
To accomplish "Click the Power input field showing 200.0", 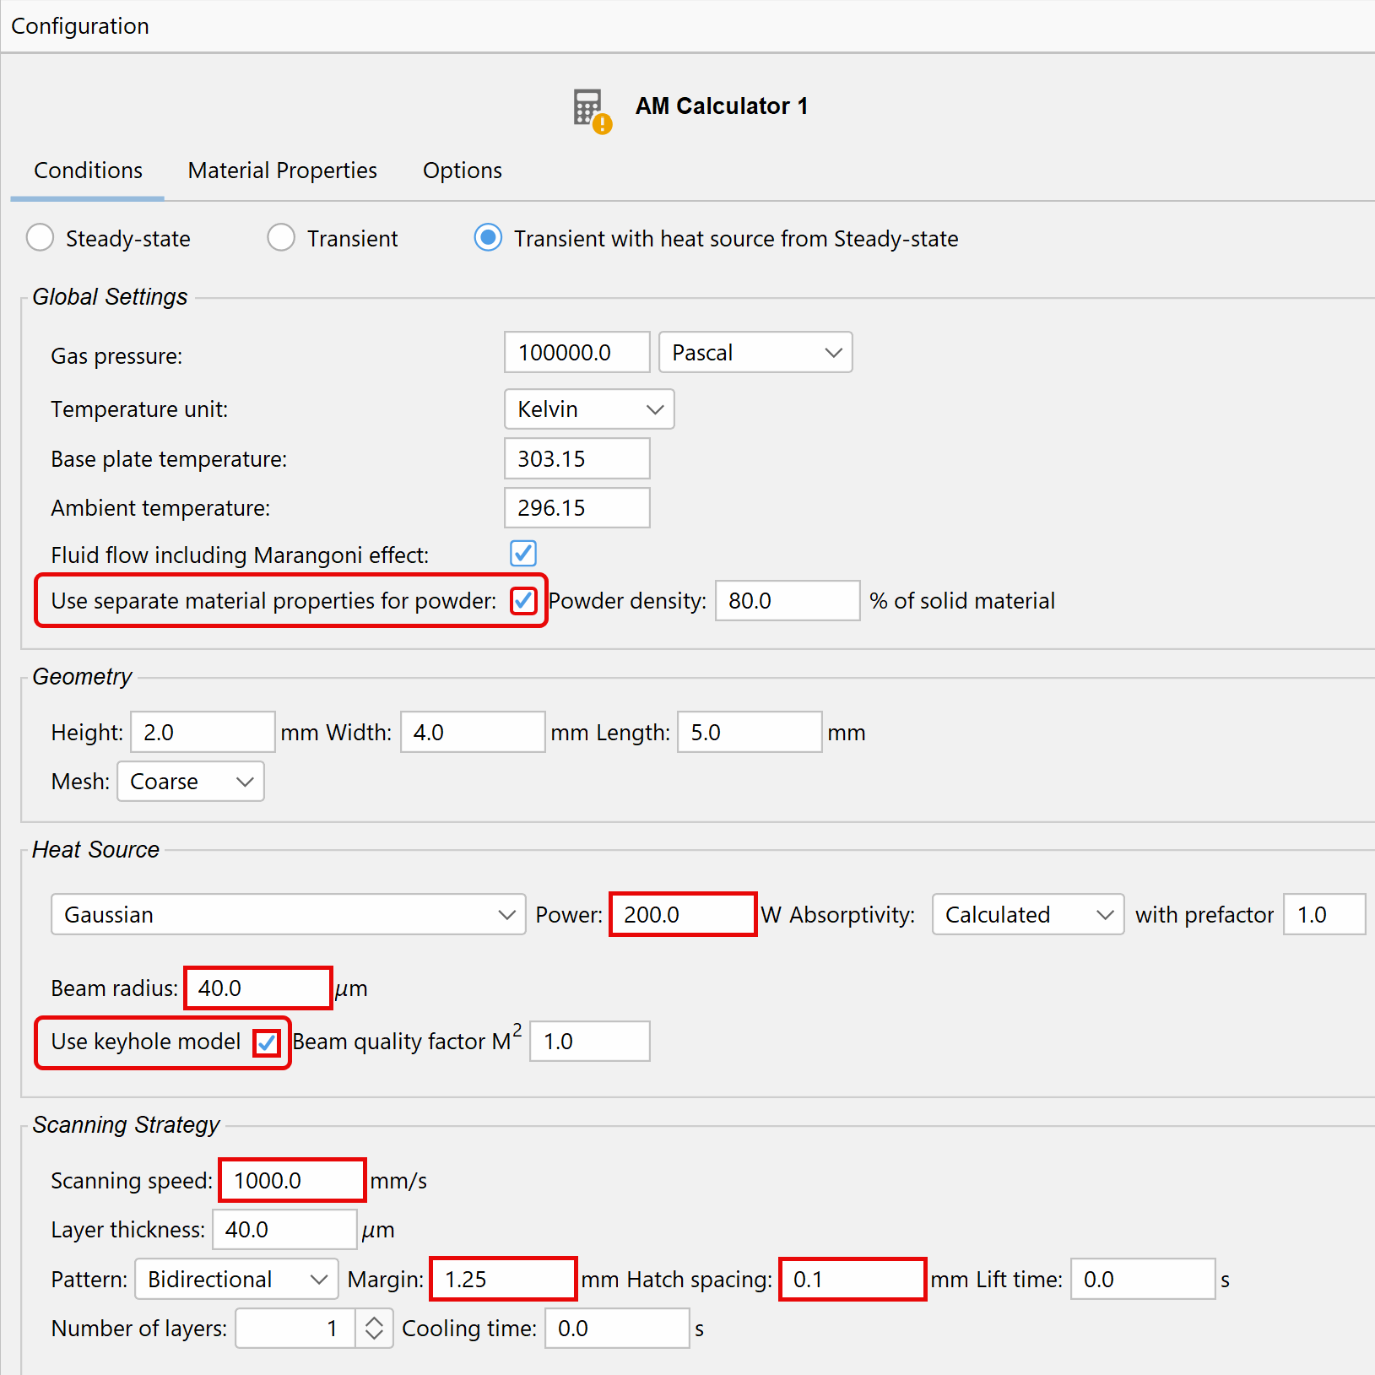I will point(681,914).
